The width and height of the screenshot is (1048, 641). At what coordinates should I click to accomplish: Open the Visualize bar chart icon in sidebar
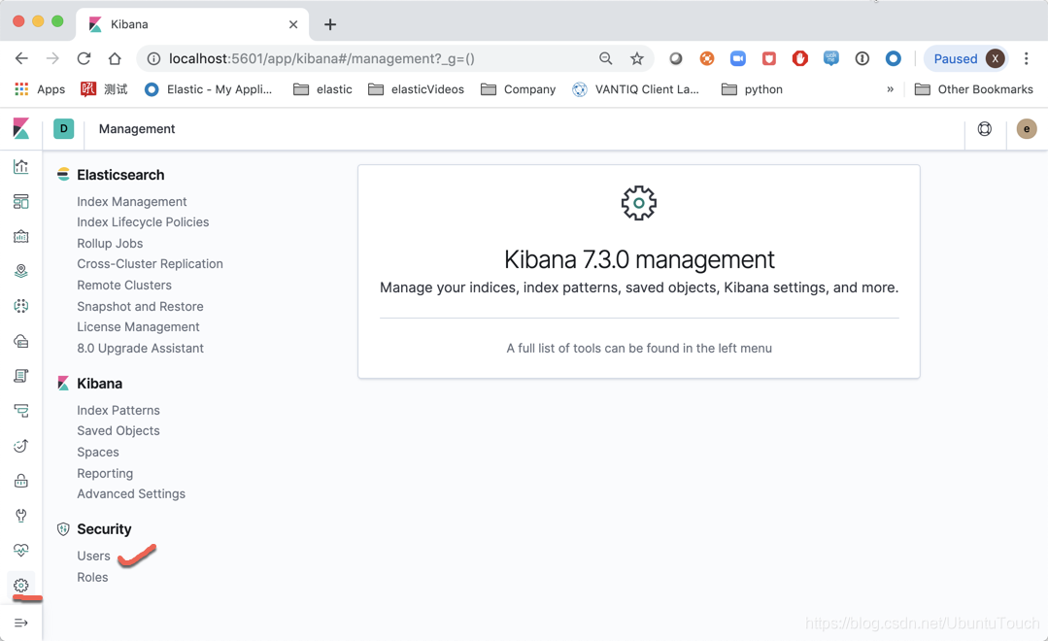[x=20, y=166]
